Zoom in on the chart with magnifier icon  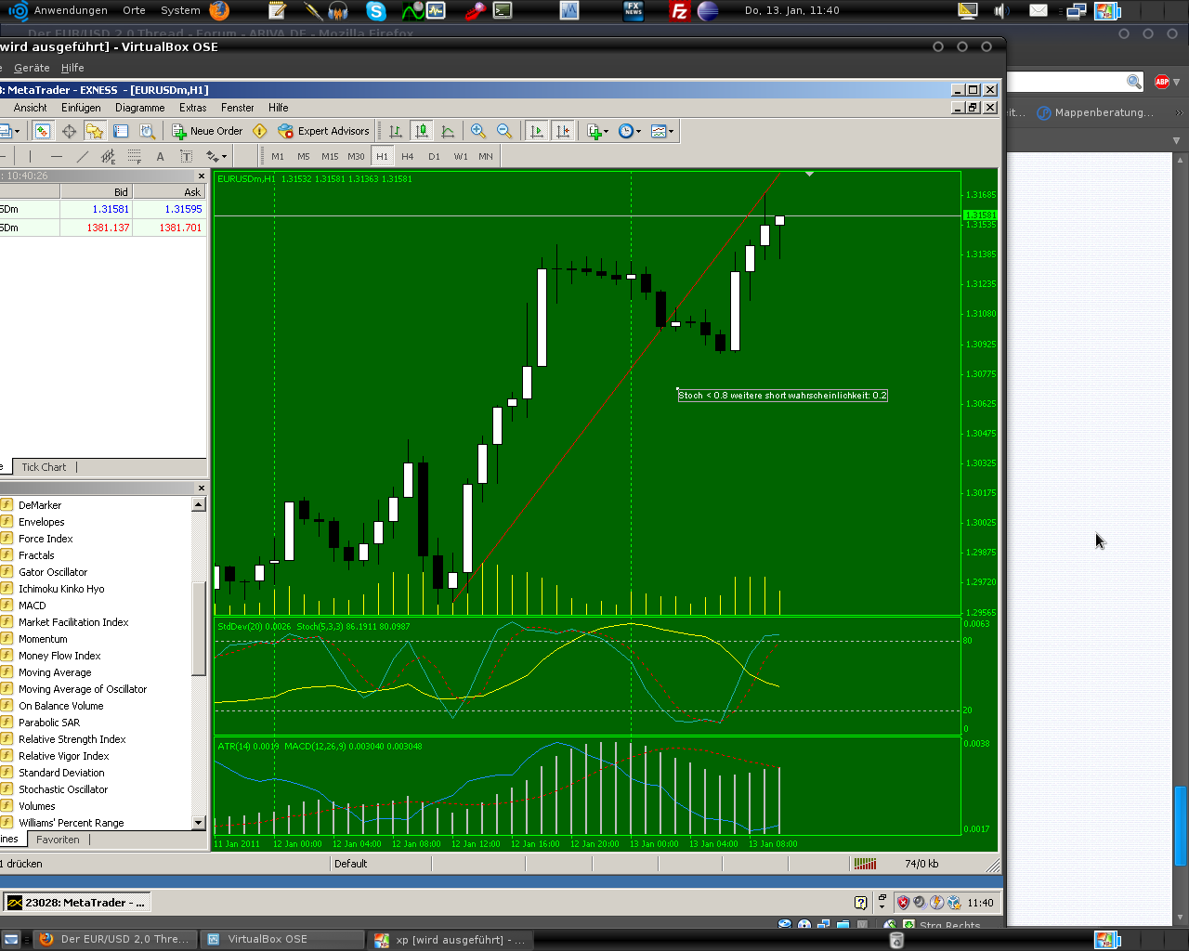pyautogui.click(x=479, y=131)
